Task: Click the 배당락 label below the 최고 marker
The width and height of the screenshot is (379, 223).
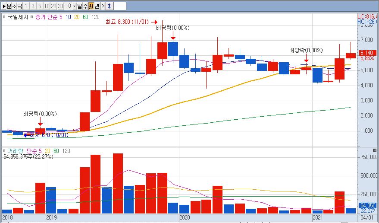Action: tap(173, 28)
